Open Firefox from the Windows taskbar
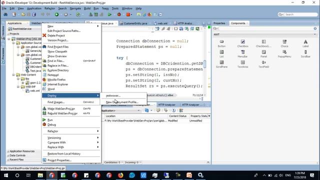Screen dimensions: 320x180 pos(120,175)
